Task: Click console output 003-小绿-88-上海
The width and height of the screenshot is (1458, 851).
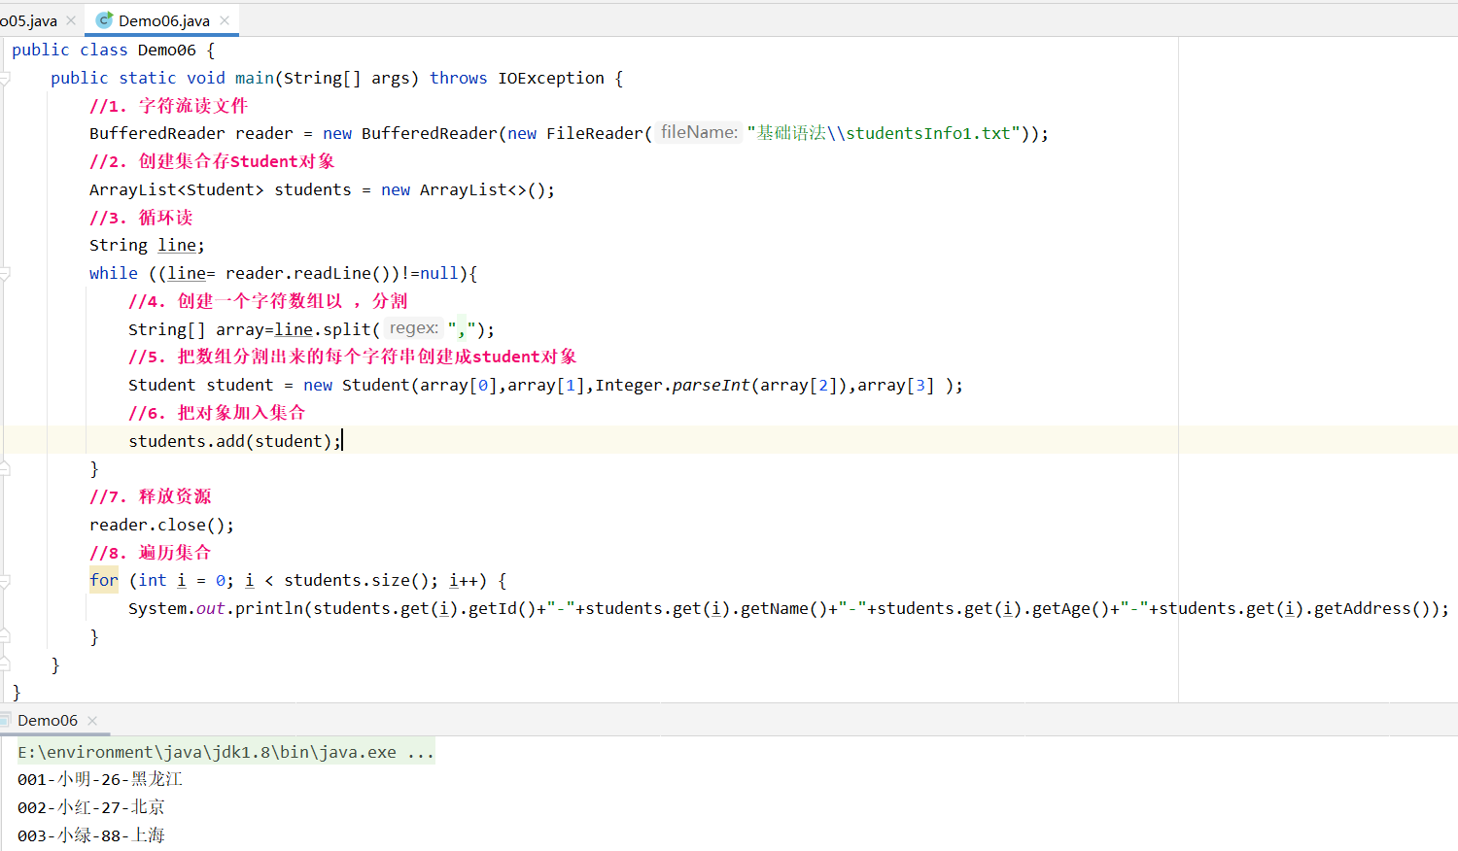Action: click(x=91, y=835)
